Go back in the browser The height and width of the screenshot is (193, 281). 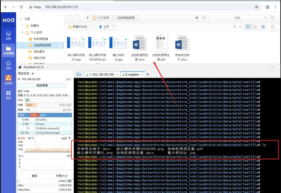[5, 7]
